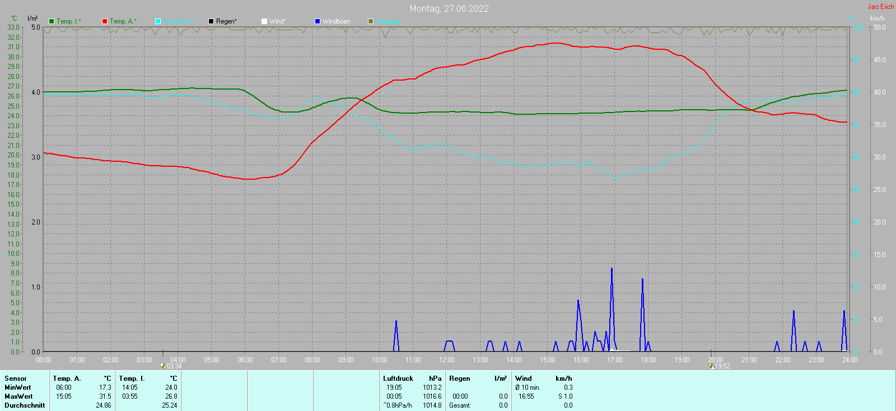The height and width of the screenshot is (411, 896).
Task: Click the Luftdruck column header
Action: (398, 379)
